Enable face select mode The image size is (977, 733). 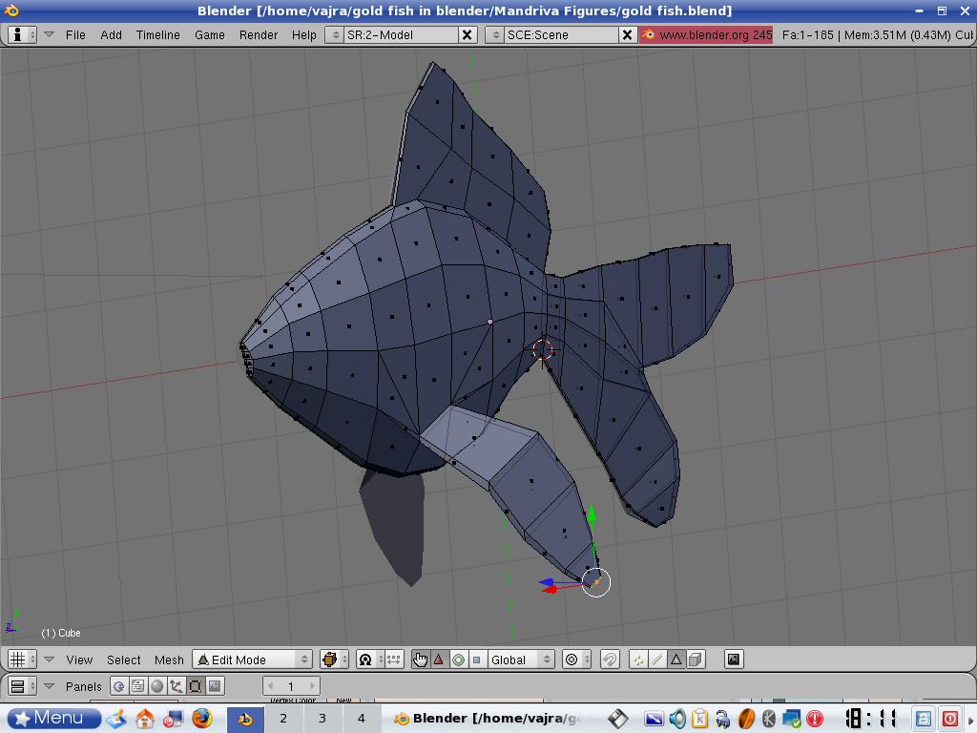(676, 660)
